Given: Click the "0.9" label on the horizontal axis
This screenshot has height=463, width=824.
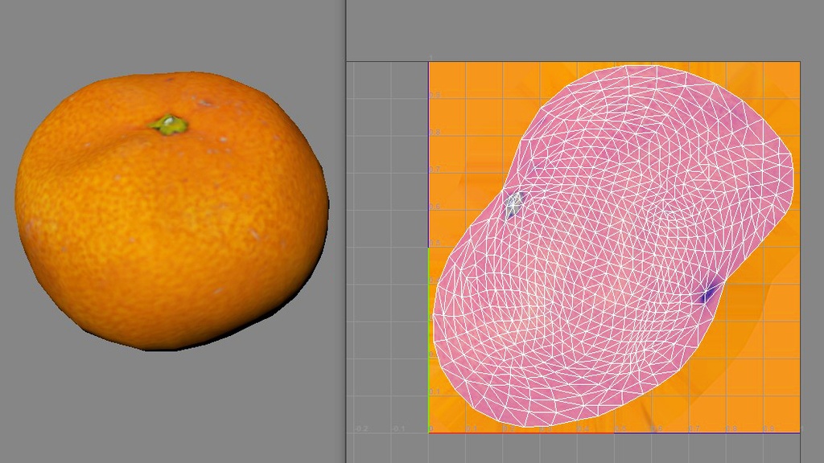Looking at the screenshot, I should point(768,429).
